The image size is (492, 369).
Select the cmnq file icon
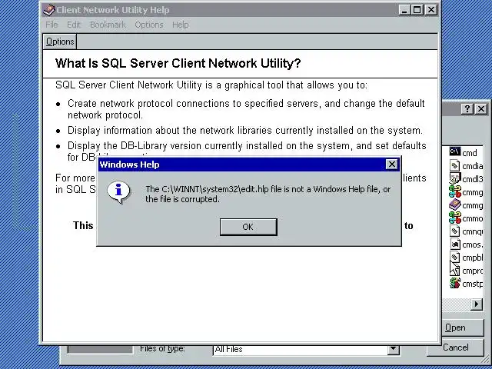[454, 231]
